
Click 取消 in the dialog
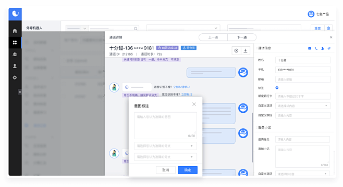pyautogui.click(x=166, y=170)
